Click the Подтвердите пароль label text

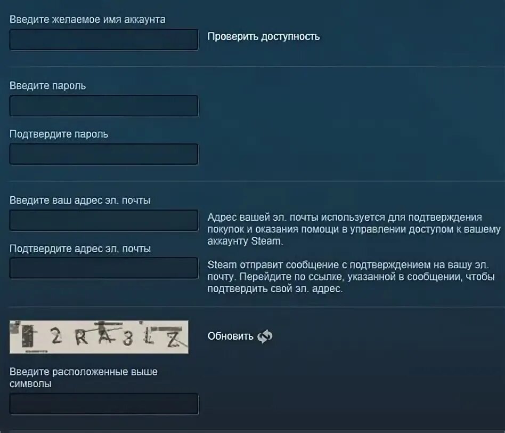(59, 134)
